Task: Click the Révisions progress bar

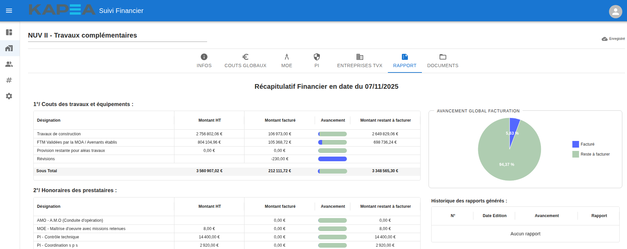Action: pyautogui.click(x=333, y=159)
